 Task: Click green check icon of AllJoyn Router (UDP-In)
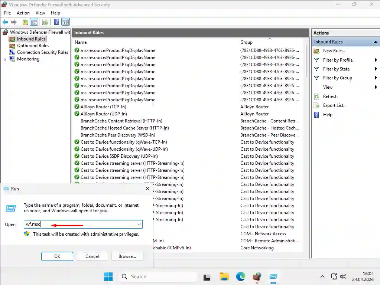pos(77,114)
